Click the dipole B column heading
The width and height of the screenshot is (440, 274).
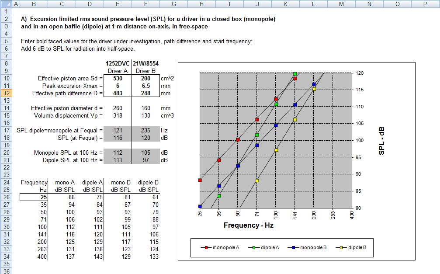pos(148,183)
